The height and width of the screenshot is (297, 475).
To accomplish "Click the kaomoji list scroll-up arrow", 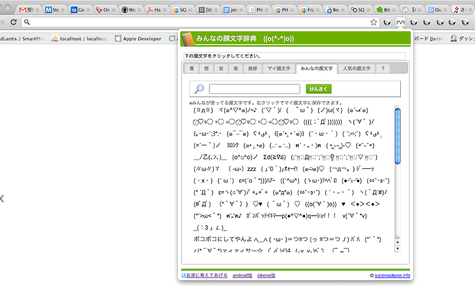I will pos(398,242).
